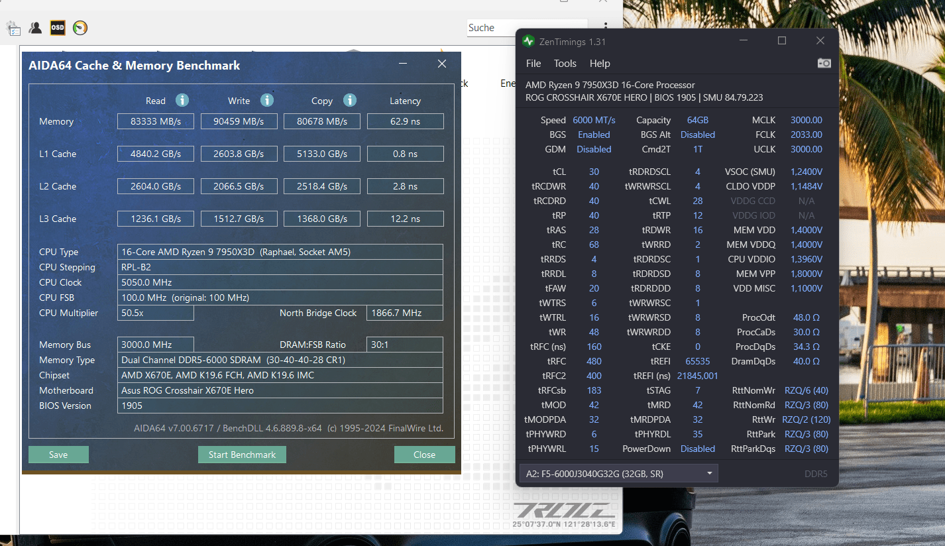This screenshot has width=945, height=546.
Task: Click the CPU Multiplier value 50.5x
Action: (156, 313)
